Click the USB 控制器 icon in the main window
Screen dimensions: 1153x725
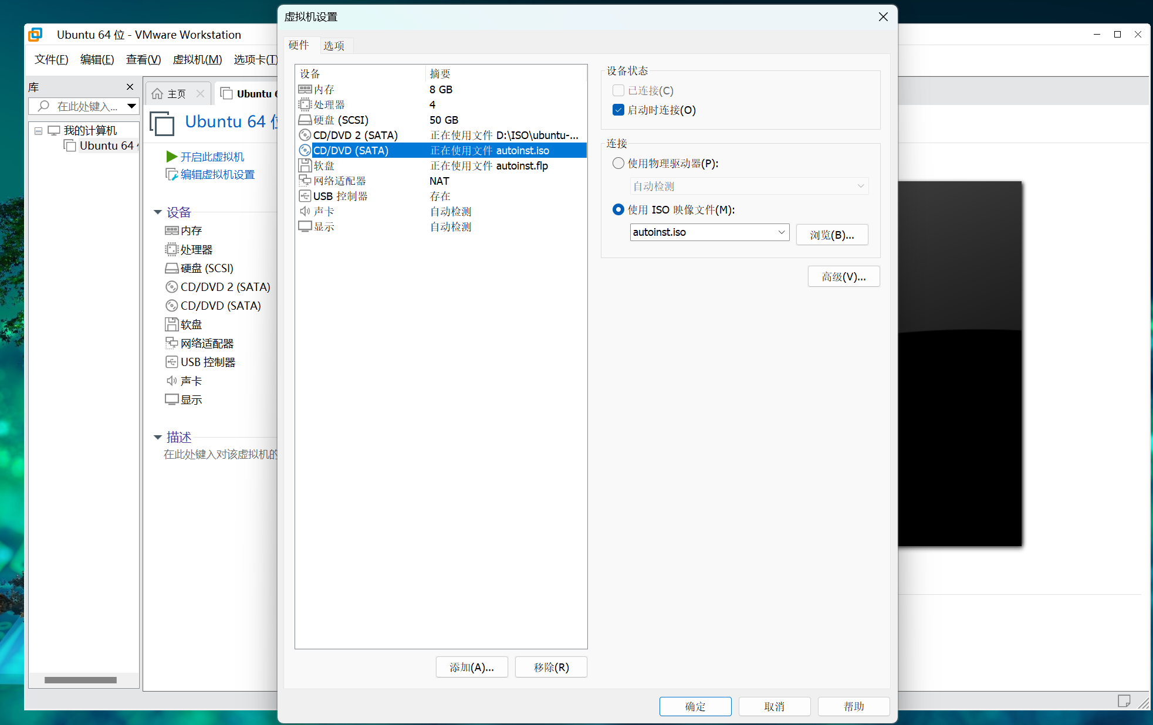(x=171, y=362)
